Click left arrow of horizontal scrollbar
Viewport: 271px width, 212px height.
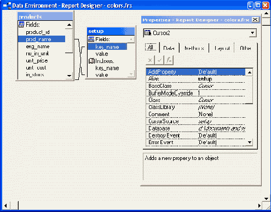(x=5, y=206)
